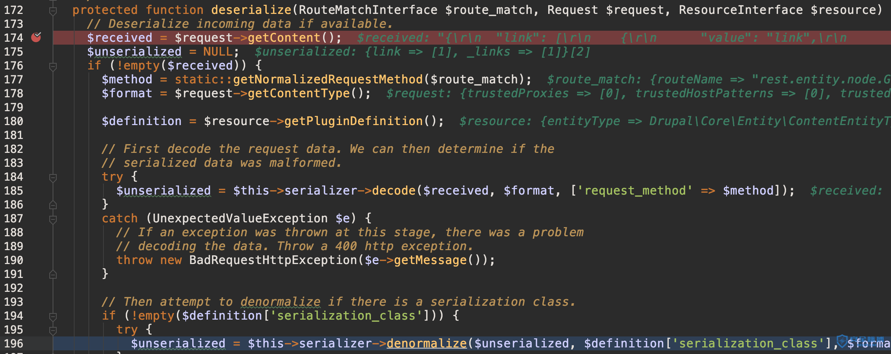Remove the breakpoint on line 174

pyautogui.click(x=36, y=37)
